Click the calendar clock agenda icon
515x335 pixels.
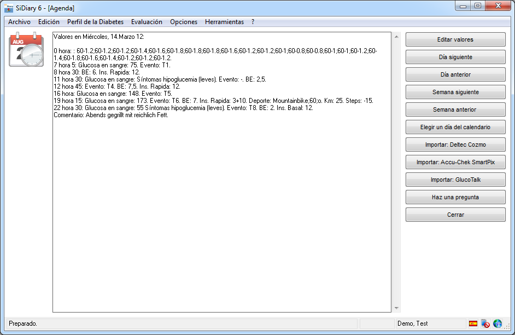click(x=26, y=50)
